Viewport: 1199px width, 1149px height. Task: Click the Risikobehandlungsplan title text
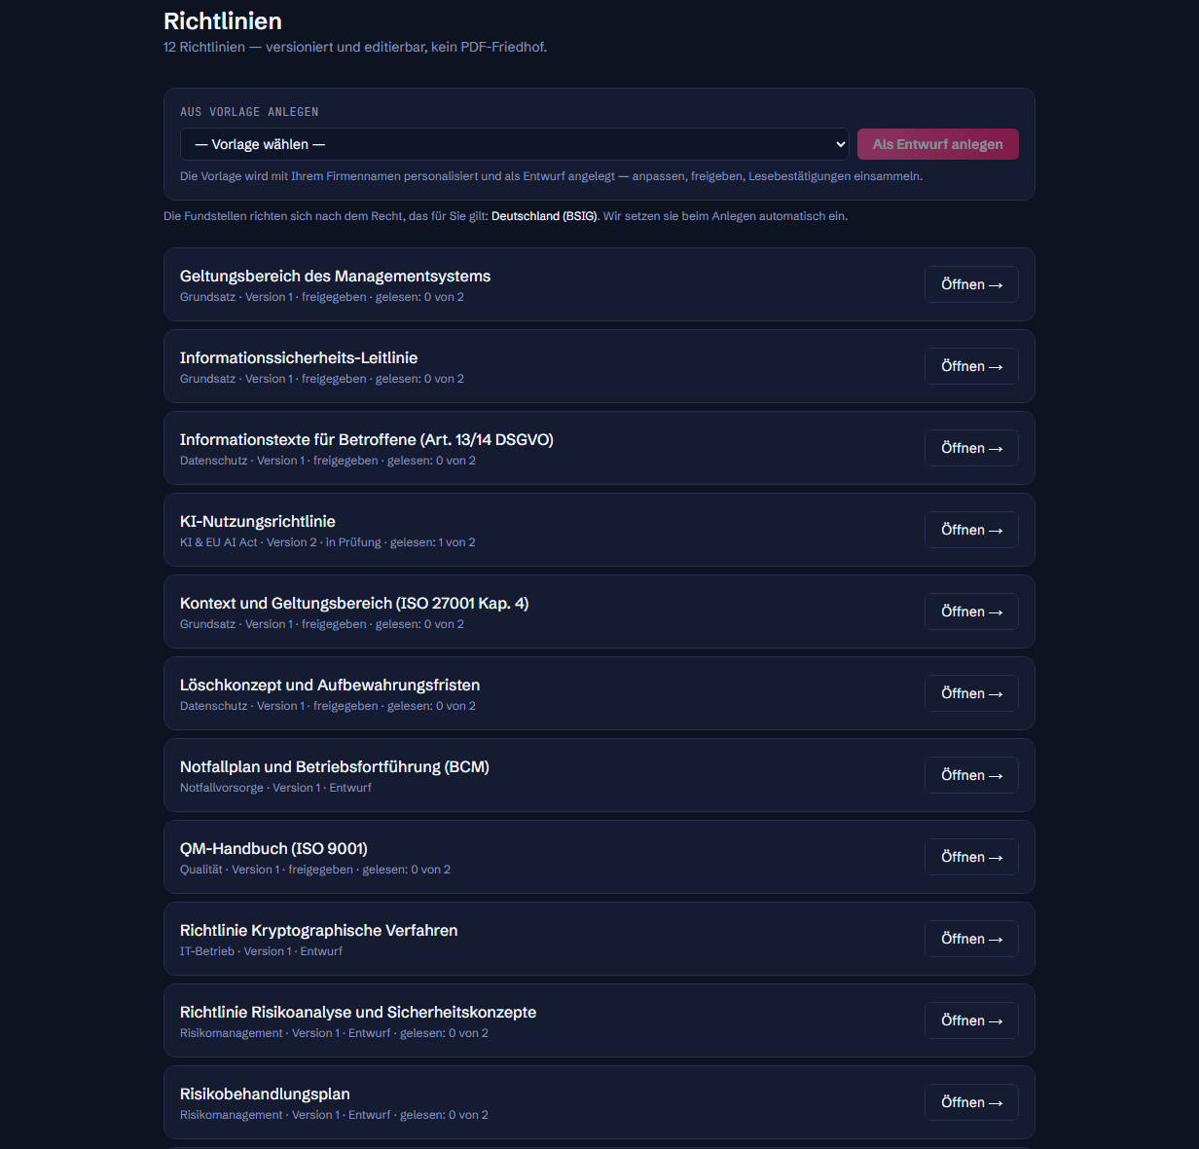pos(265,1094)
